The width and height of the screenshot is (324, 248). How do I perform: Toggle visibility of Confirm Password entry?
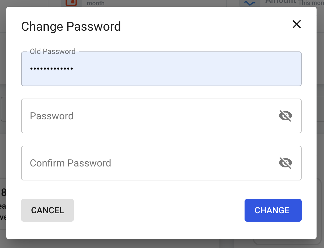(286, 163)
